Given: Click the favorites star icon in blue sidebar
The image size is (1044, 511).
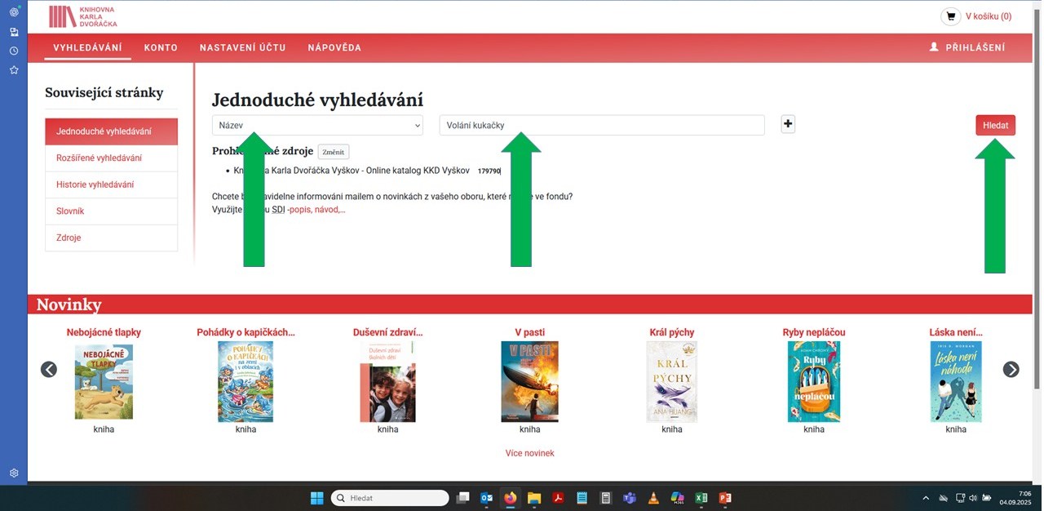Looking at the screenshot, I should 14,70.
